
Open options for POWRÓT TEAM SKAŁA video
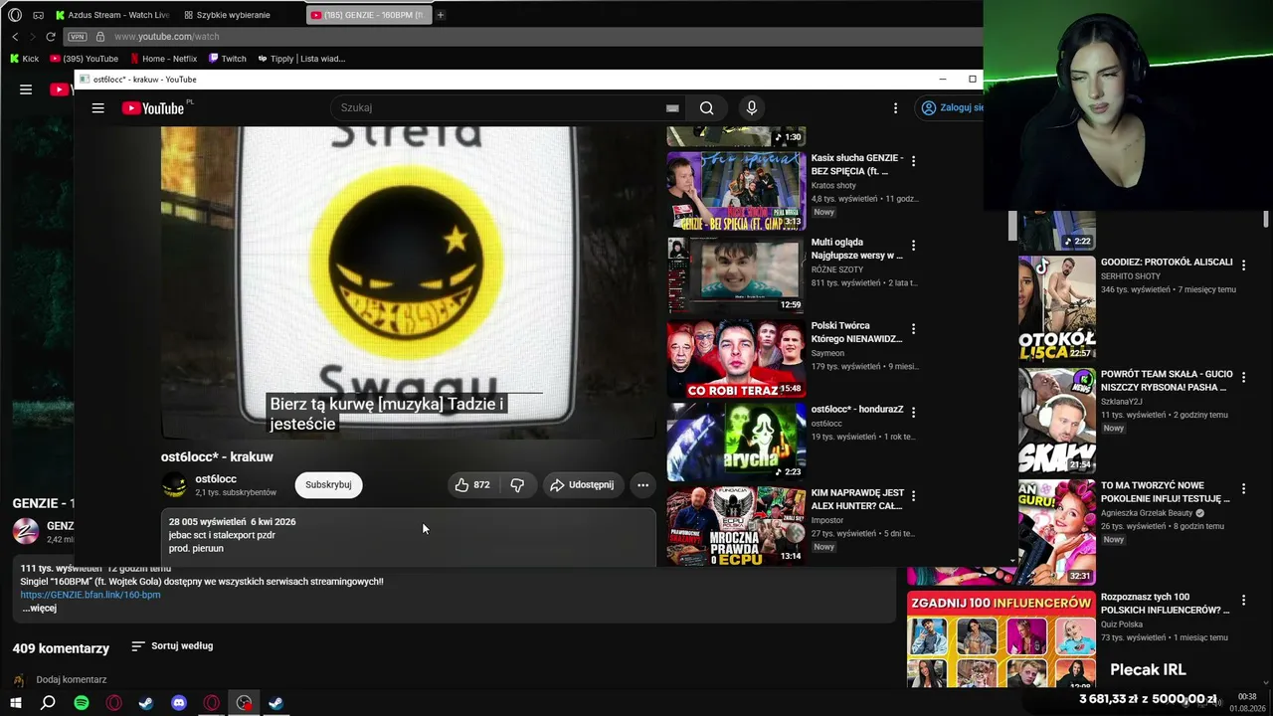click(1243, 378)
